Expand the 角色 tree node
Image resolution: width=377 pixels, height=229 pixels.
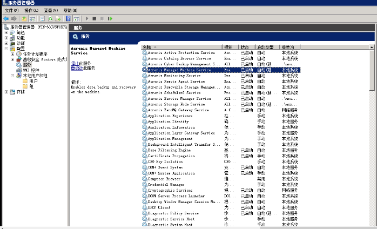coord(6,32)
